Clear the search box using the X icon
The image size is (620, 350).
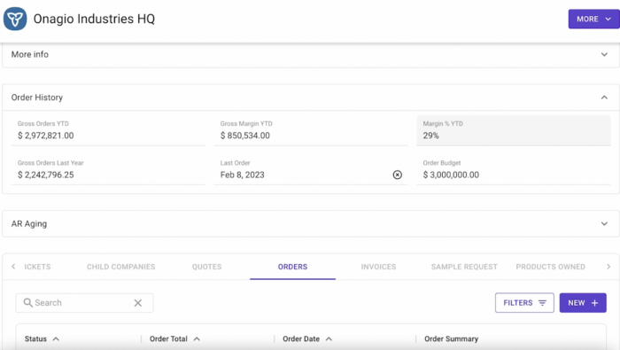(x=137, y=303)
